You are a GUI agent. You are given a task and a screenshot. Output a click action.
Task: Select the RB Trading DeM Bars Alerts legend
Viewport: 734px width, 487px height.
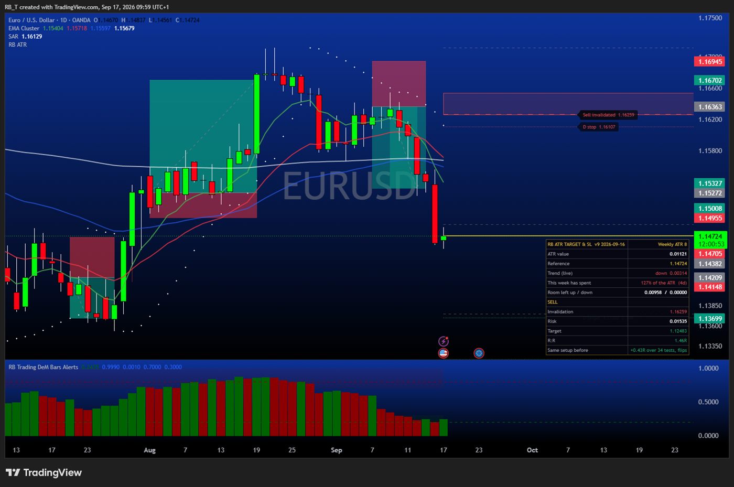tap(43, 367)
